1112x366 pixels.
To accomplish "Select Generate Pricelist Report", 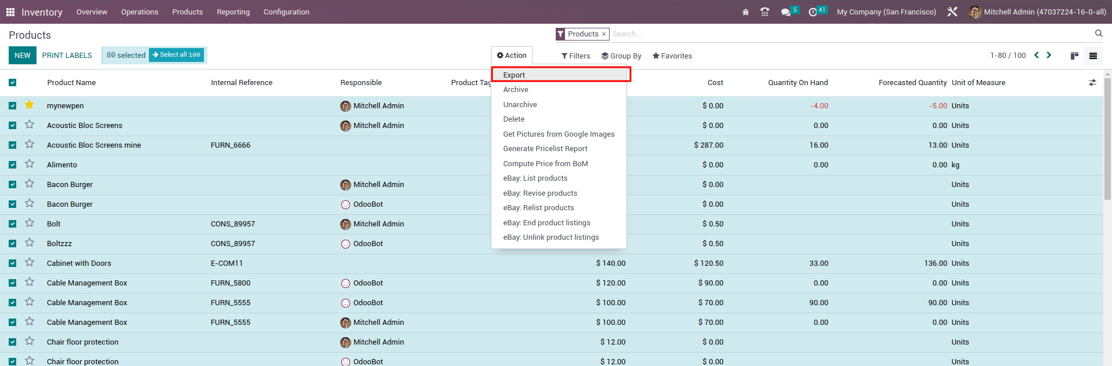I will (x=559, y=149).
